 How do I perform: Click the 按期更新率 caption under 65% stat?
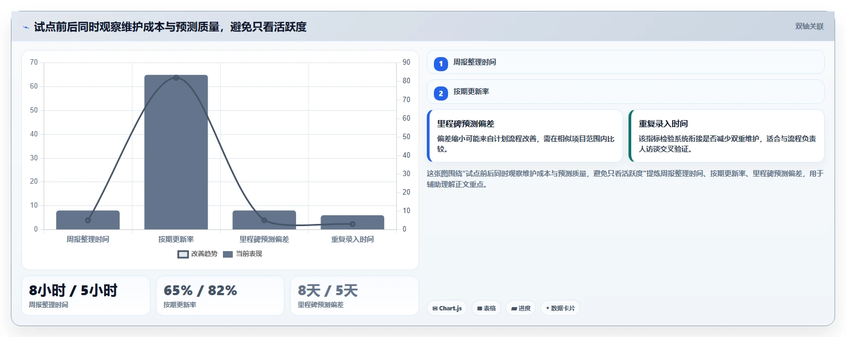180,305
